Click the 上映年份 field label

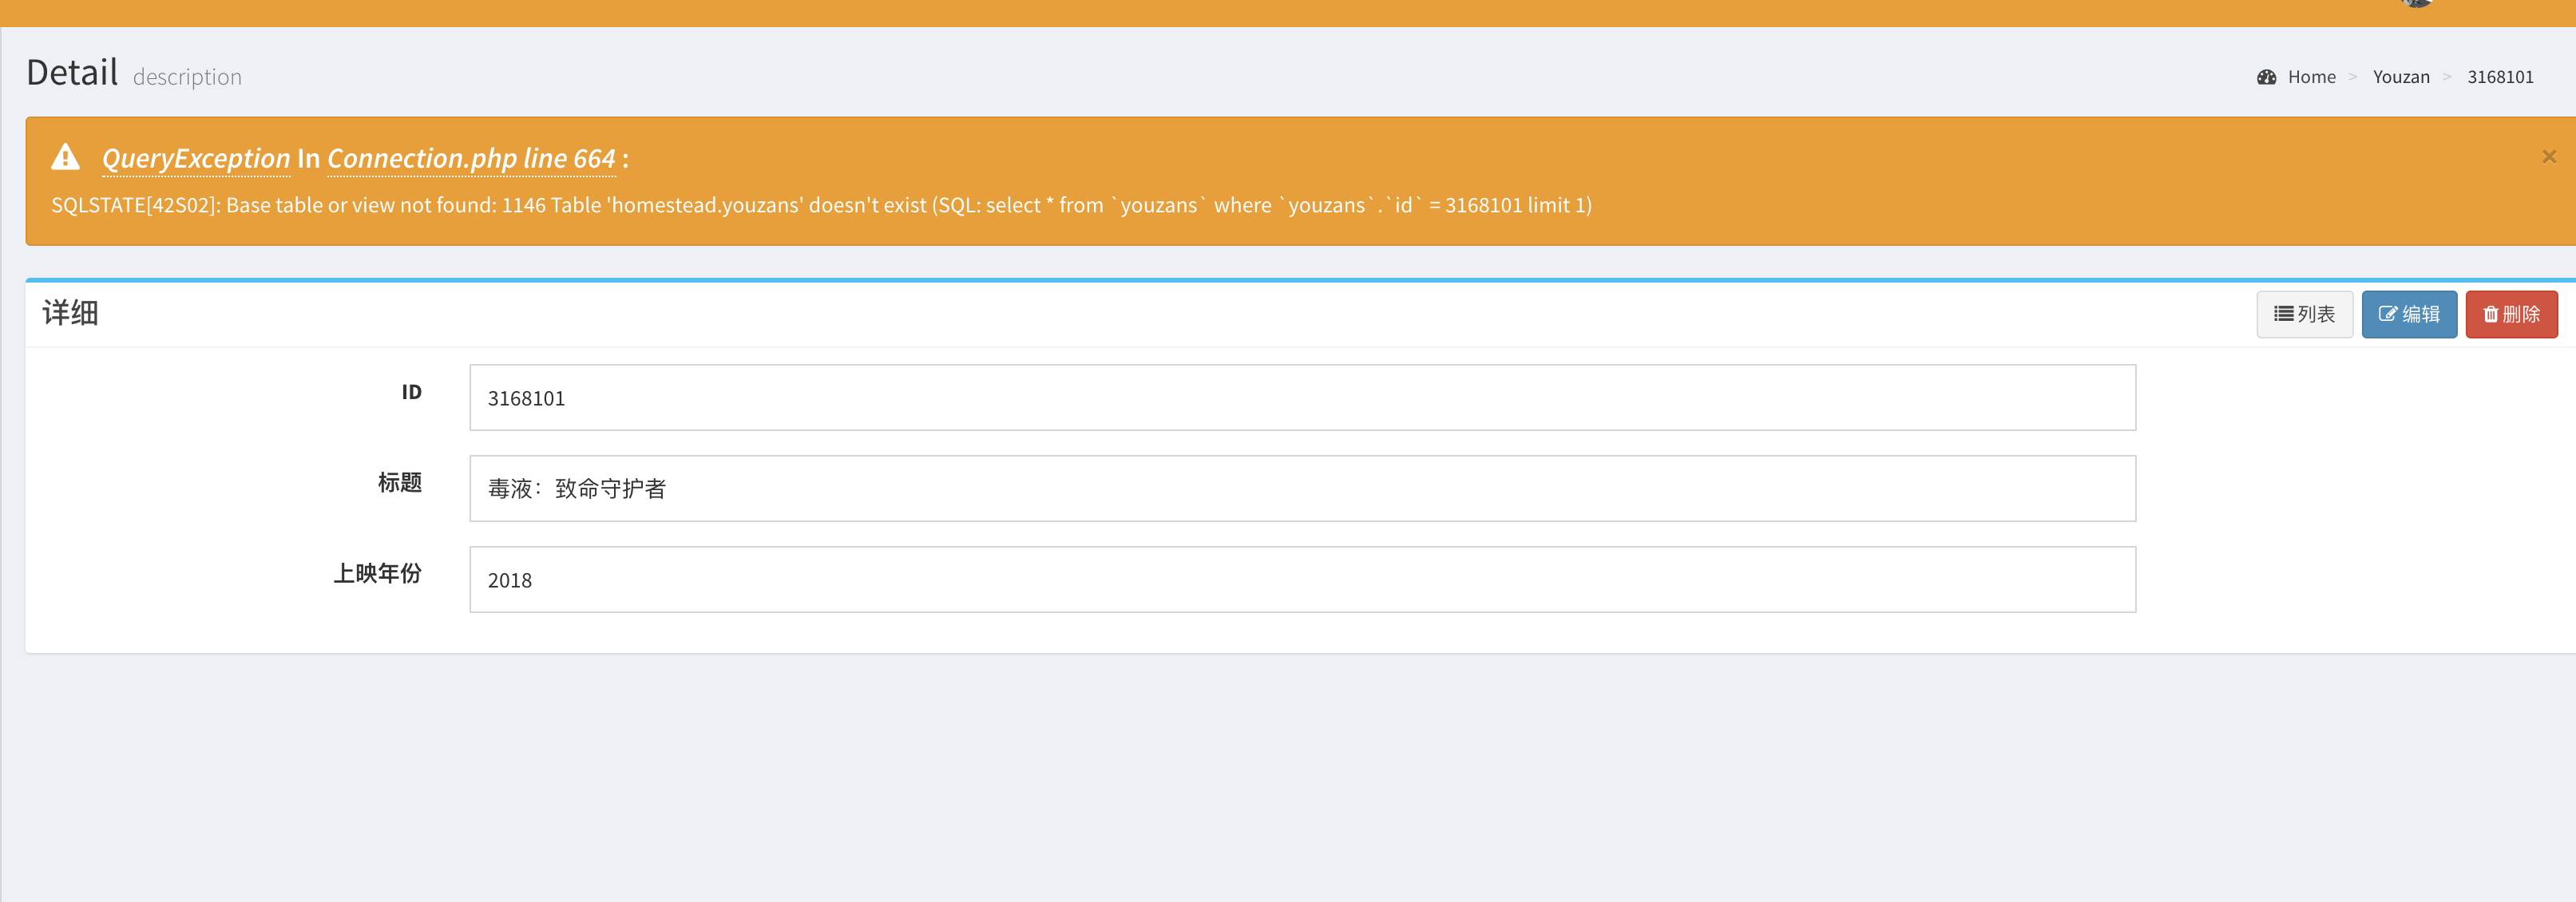point(377,574)
